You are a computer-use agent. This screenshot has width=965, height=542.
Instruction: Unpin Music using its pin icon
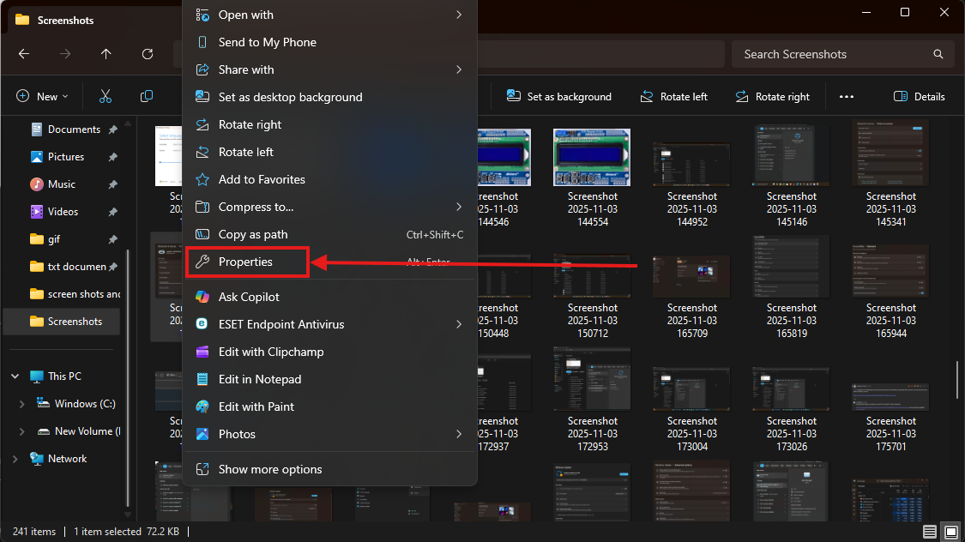(x=112, y=184)
